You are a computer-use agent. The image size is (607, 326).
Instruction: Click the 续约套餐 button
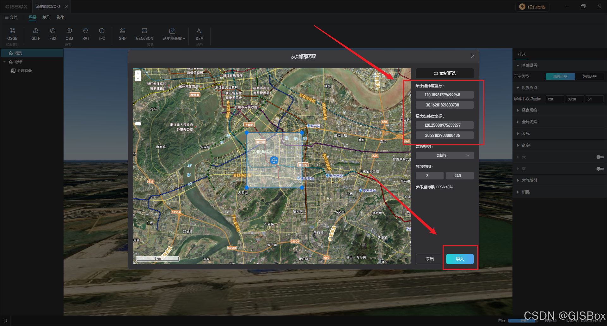[x=532, y=7]
